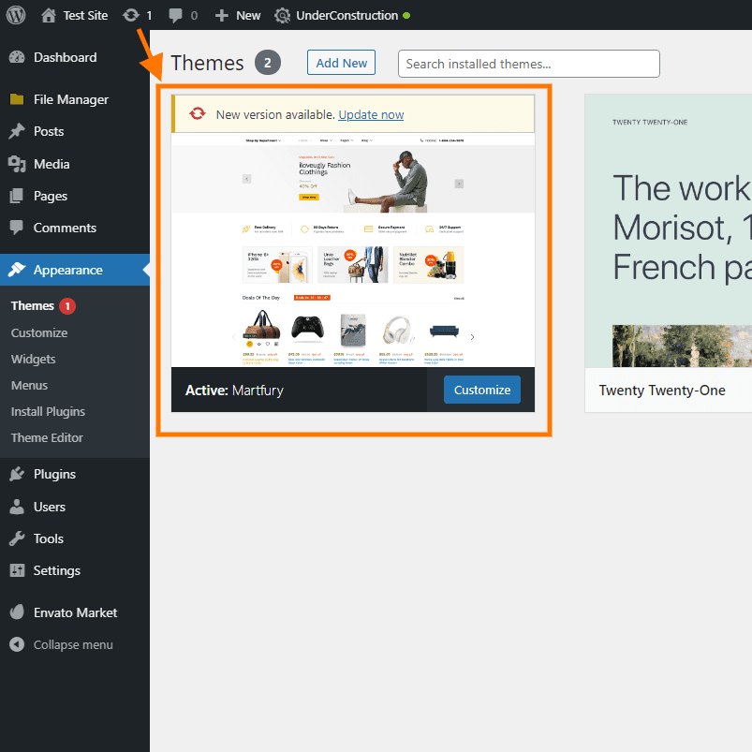Click the Active: Martfury label
The width and height of the screenshot is (752, 752).
[234, 391]
